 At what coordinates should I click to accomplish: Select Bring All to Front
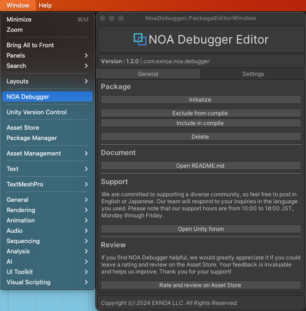[47, 45]
